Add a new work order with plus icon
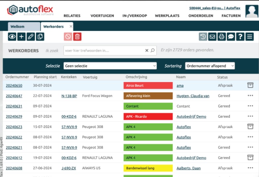259x177 pixels. (x=22, y=36)
